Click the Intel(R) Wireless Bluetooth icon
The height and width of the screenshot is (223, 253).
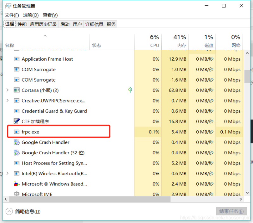click(17, 173)
